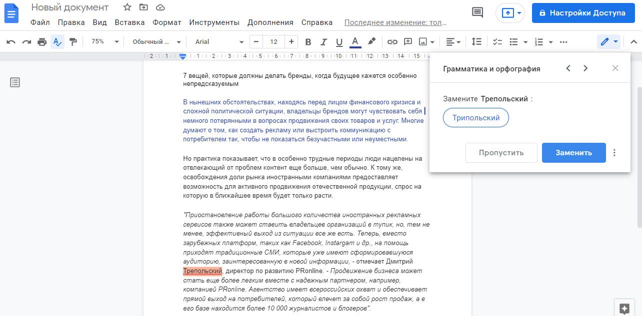Show document outline icon
Viewport: 642px width, 316px height.
[x=15, y=82]
